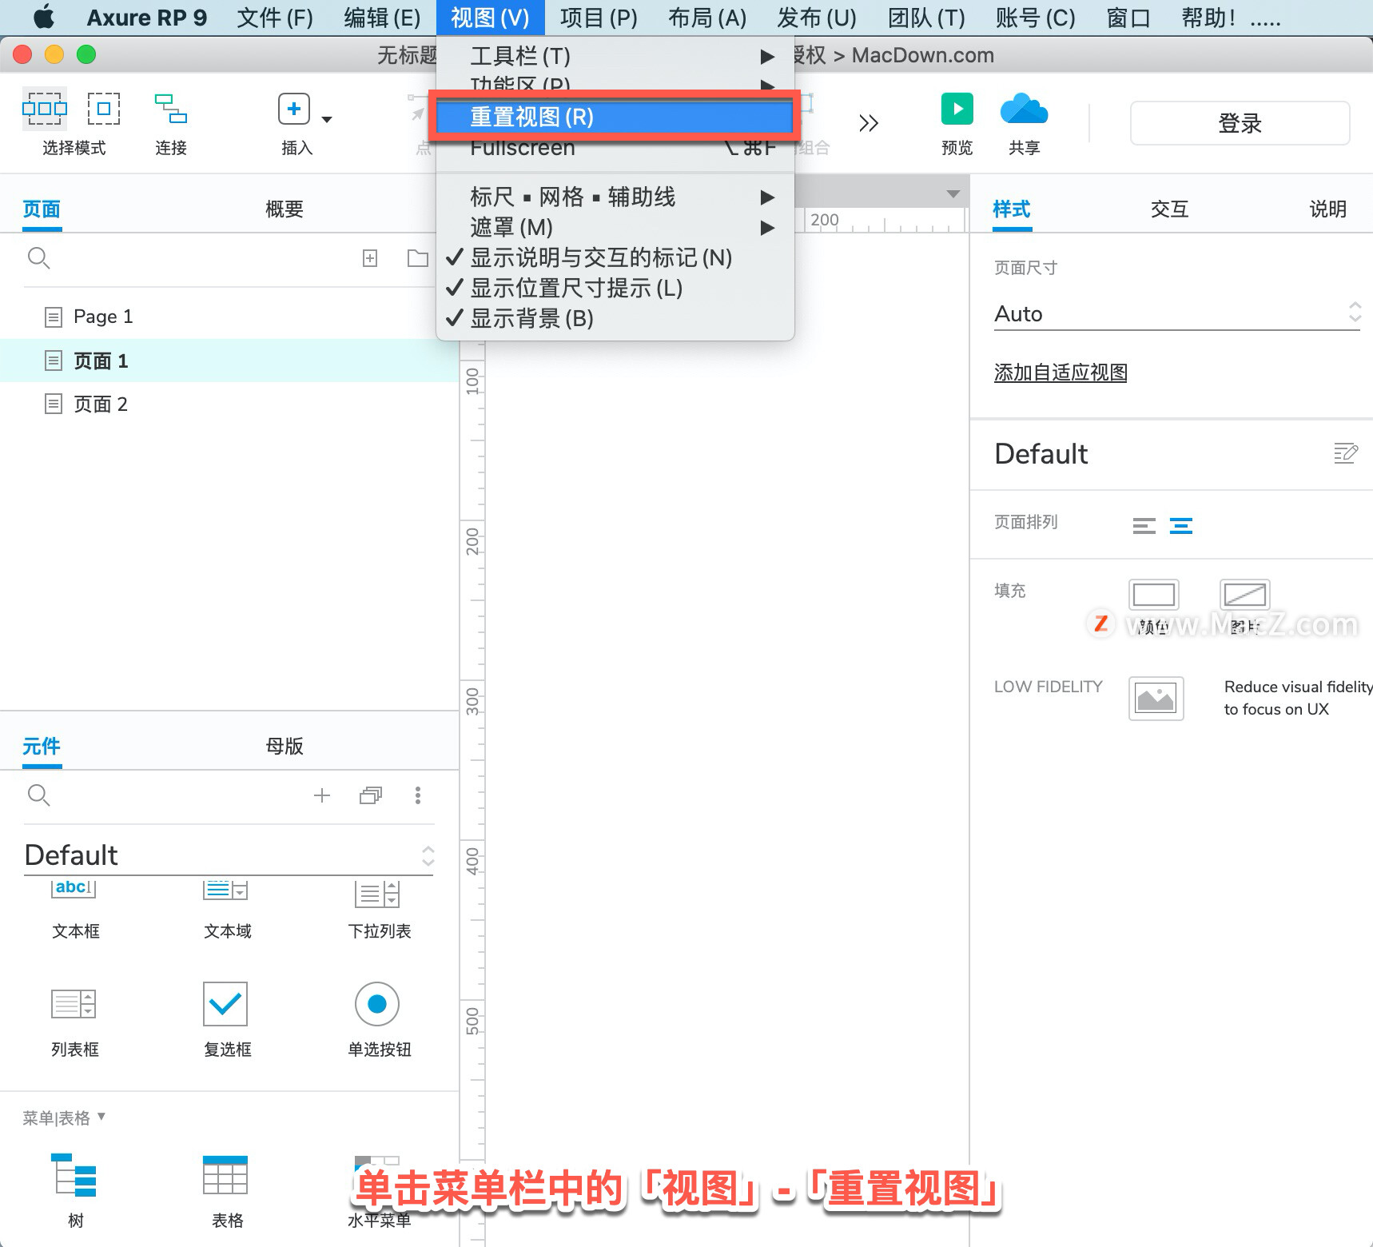Click the Preview play icon
The height and width of the screenshot is (1247, 1373).
(x=957, y=109)
